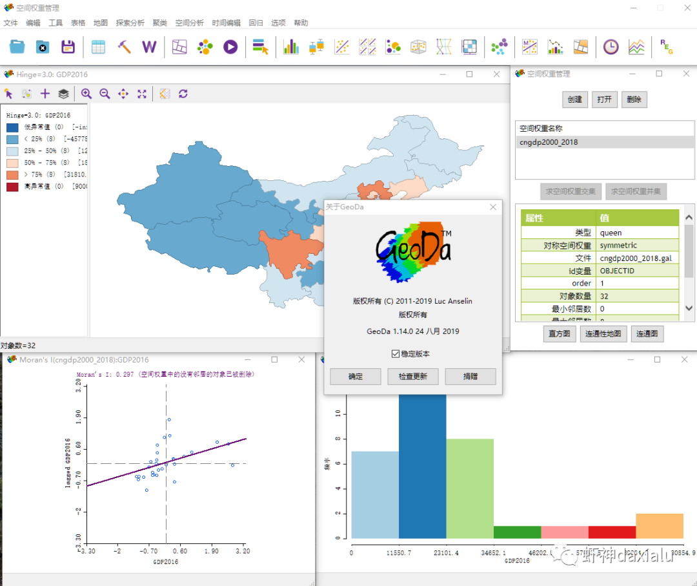Open the Averages Chart icon

[x=636, y=47]
